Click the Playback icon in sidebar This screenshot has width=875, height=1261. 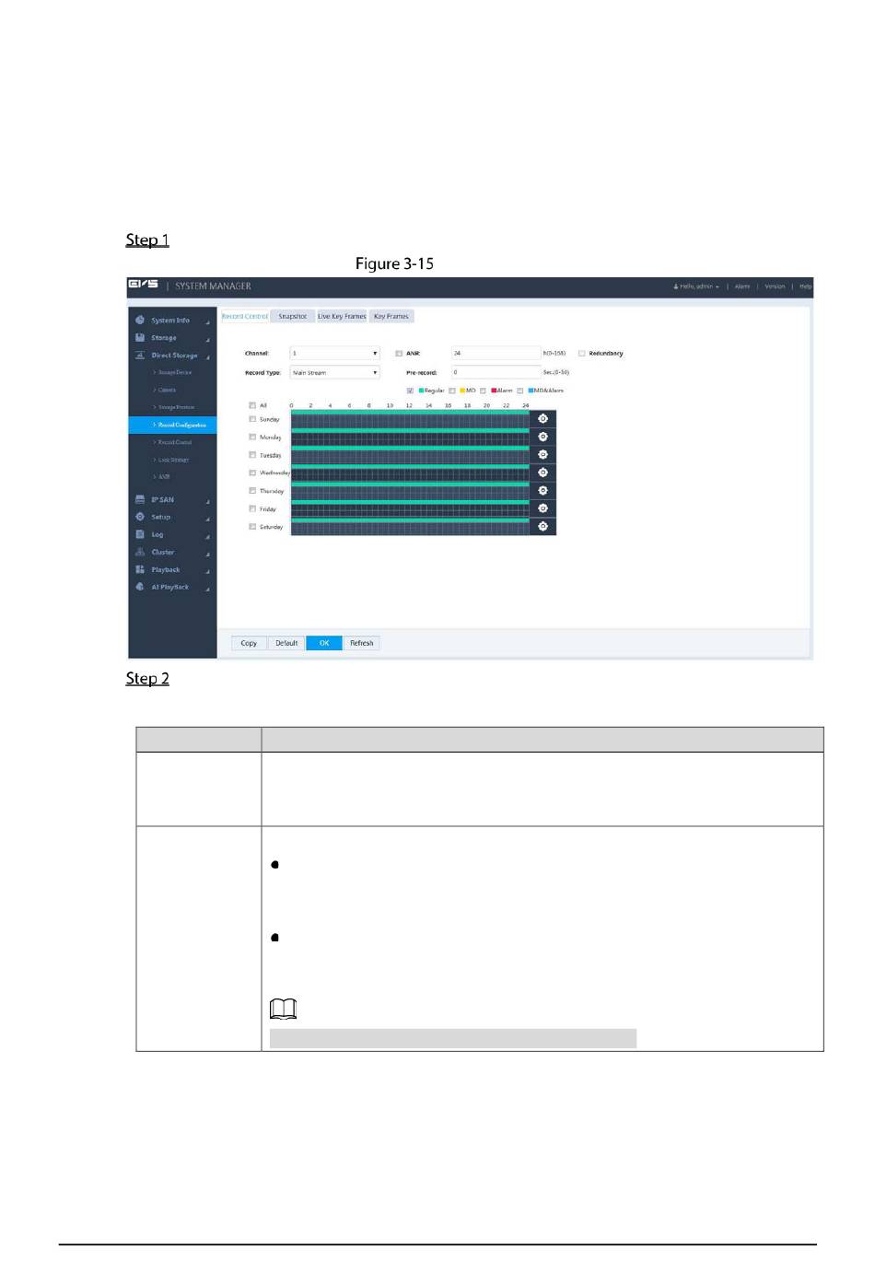pos(140,569)
